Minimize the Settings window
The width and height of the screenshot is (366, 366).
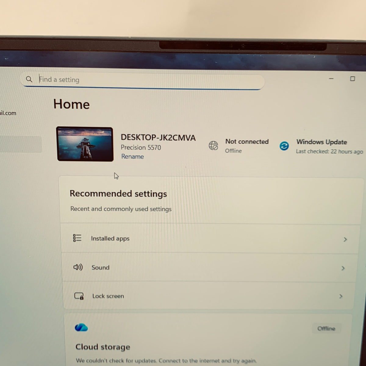331,79
